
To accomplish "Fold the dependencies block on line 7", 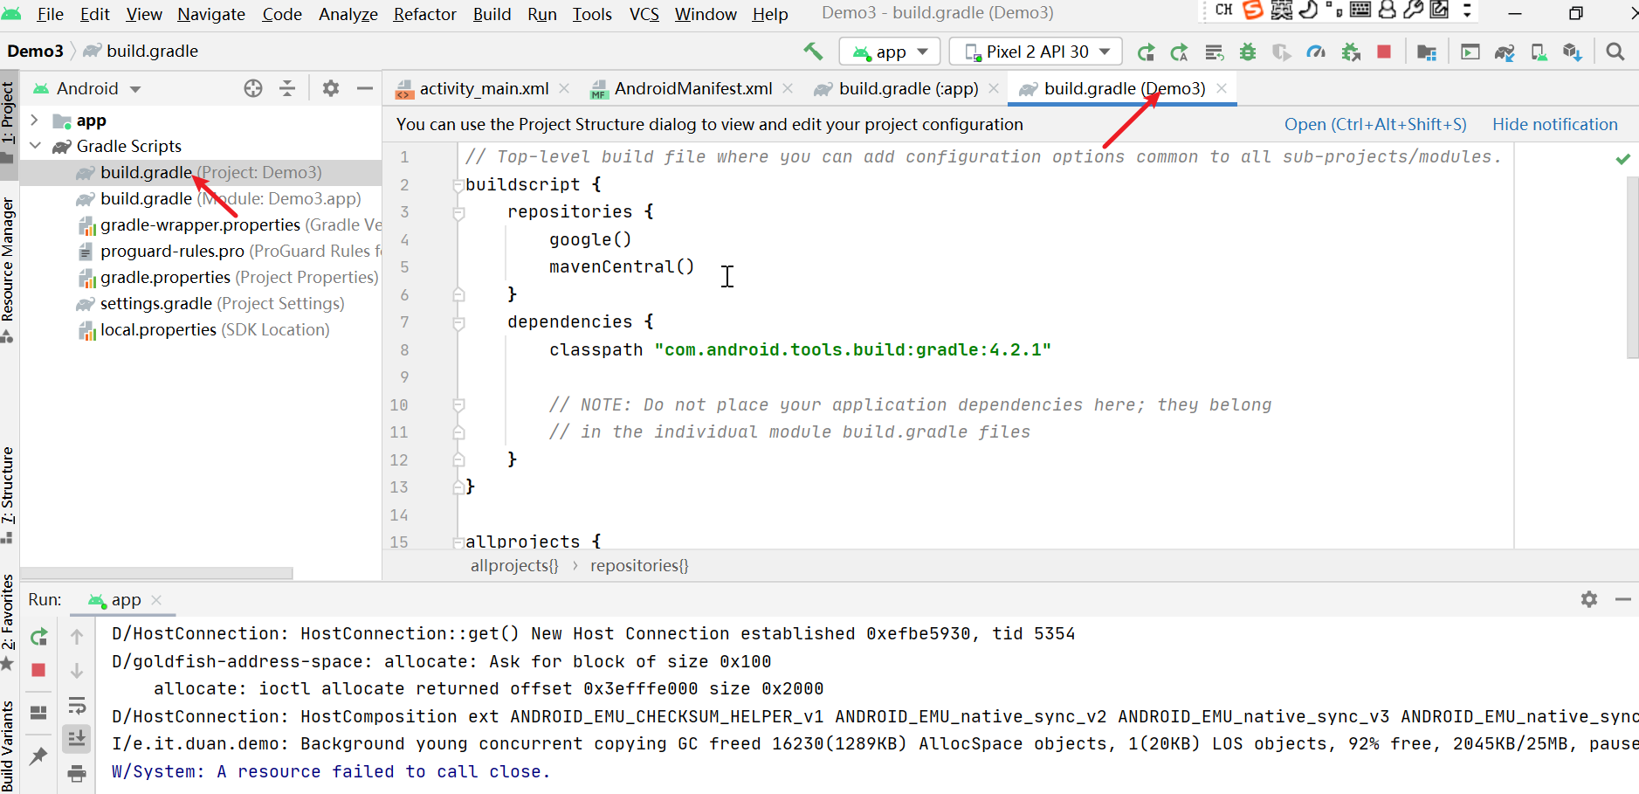I will (x=458, y=323).
